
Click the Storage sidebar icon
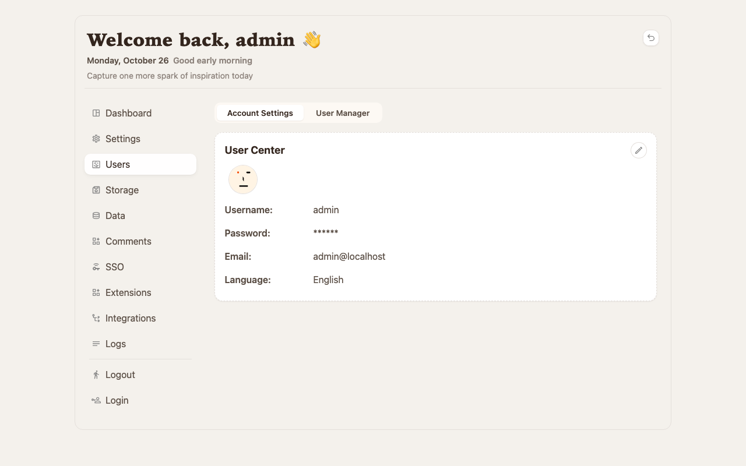tap(96, 190)
